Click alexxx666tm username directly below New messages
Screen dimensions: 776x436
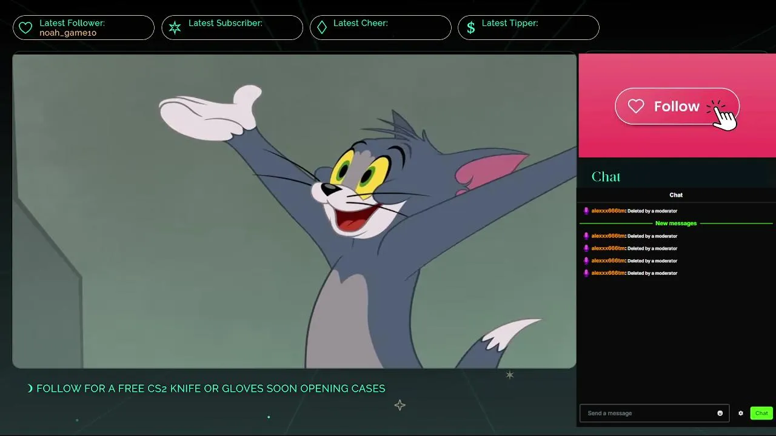(608, 236)
